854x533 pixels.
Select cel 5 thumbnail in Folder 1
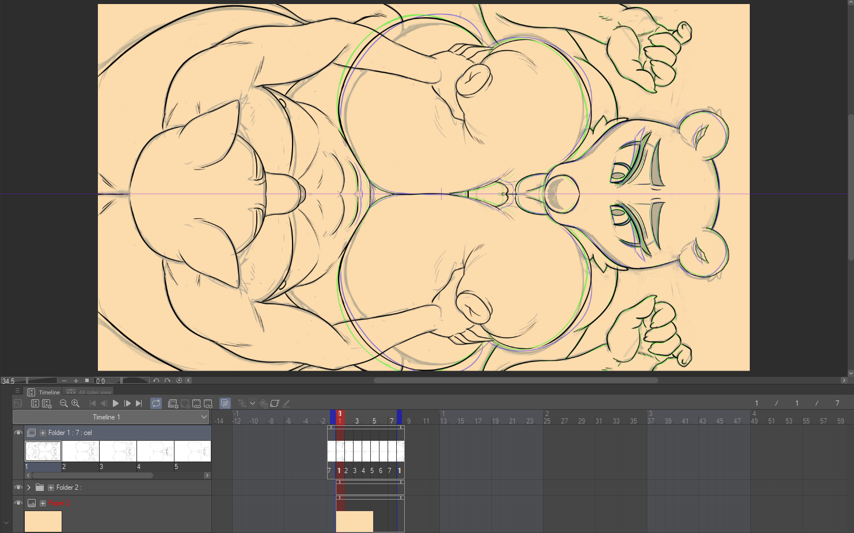click(x=192, y=451)
